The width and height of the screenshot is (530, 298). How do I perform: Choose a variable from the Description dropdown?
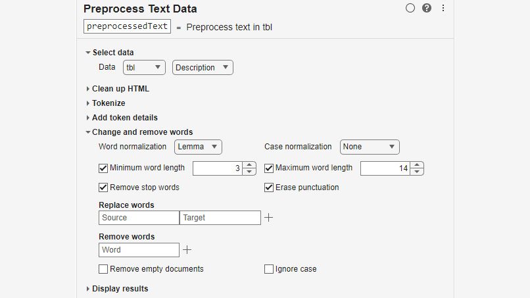coord(203,67)
